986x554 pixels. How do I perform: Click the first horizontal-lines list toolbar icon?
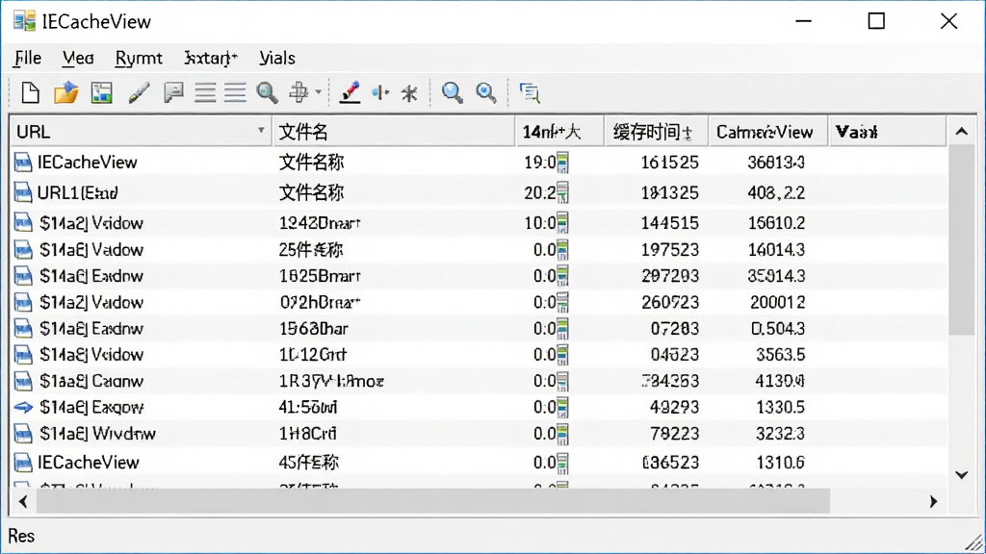pyautogui.click(x=205, y=93)
